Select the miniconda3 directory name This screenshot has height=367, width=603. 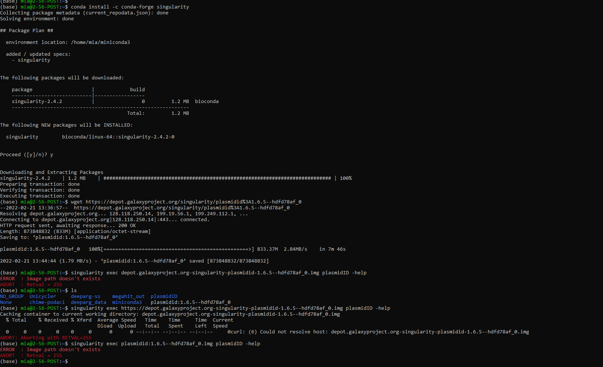(x=127, y=302)
